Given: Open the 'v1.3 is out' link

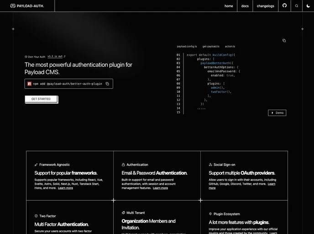Looking at the screenshot, I should pyautogui.click(x=55, y=56).
